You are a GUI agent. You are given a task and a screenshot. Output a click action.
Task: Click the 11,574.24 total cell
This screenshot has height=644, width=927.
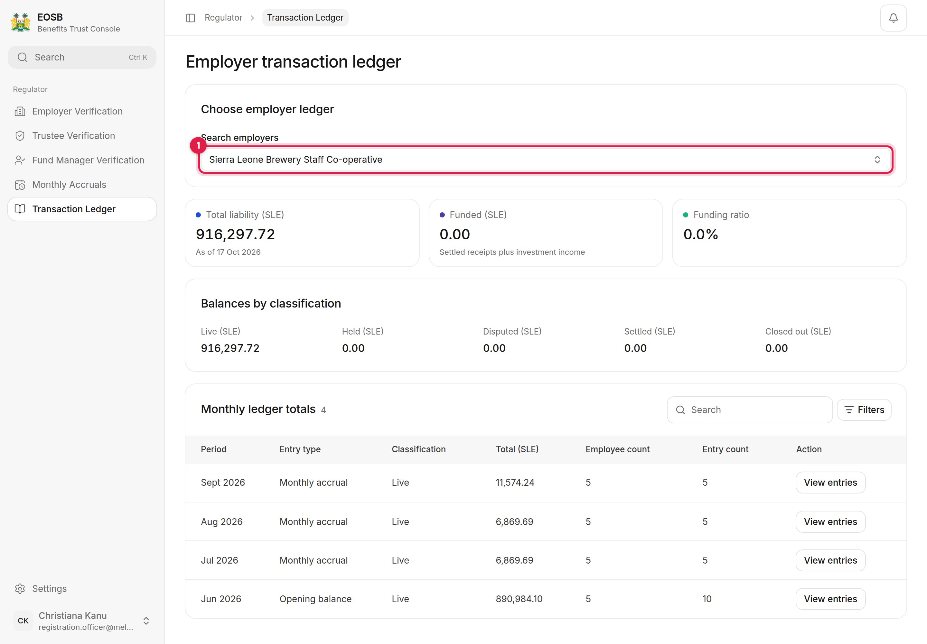coord(515,483)
